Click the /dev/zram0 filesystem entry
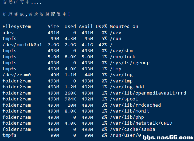The image size is (194, 141). point(17,75)
